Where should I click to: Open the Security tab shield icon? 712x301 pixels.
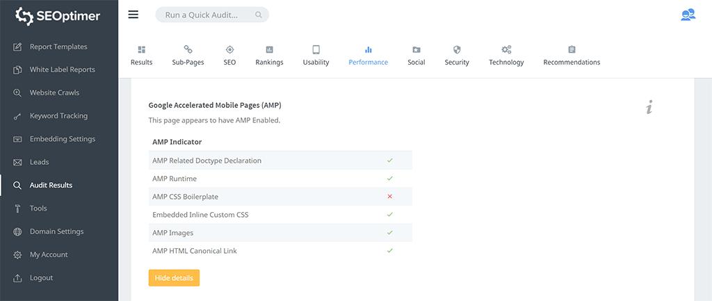pos(457,50)
